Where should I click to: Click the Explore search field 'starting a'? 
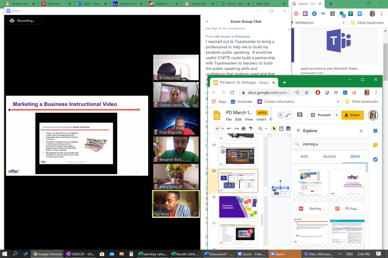[329, 144]
